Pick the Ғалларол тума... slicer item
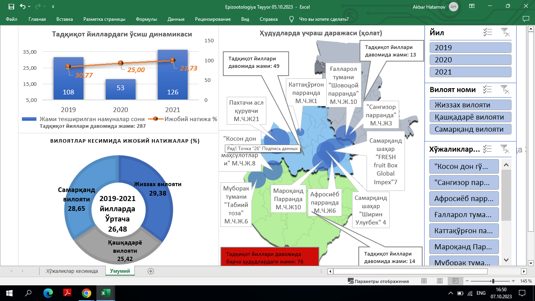Viewport: 535px width, 301px height. tap(464, 214)
